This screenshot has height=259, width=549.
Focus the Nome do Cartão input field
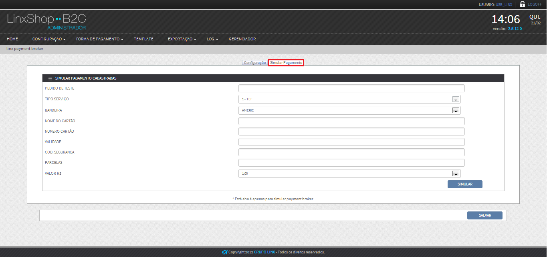(x=351, y=121)
